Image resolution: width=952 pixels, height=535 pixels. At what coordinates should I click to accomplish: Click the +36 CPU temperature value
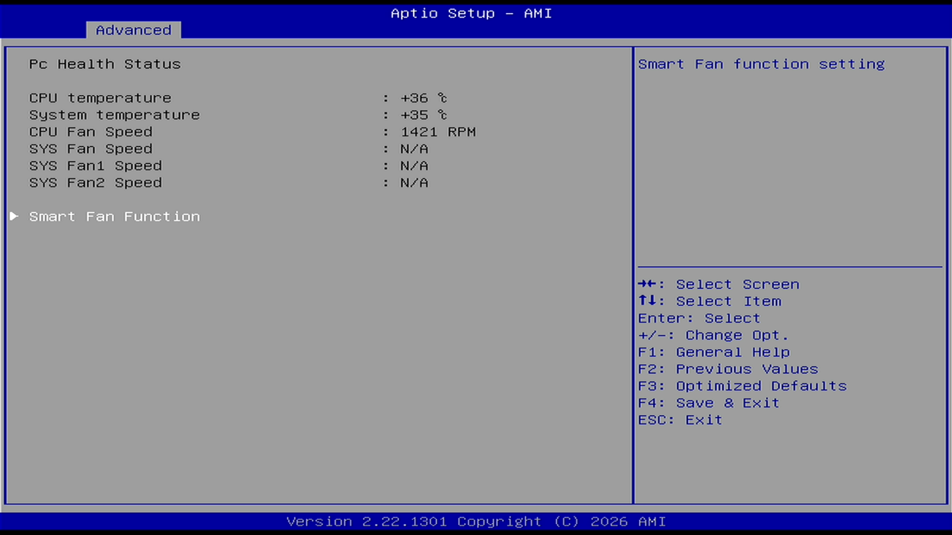[x=424, y=98]
